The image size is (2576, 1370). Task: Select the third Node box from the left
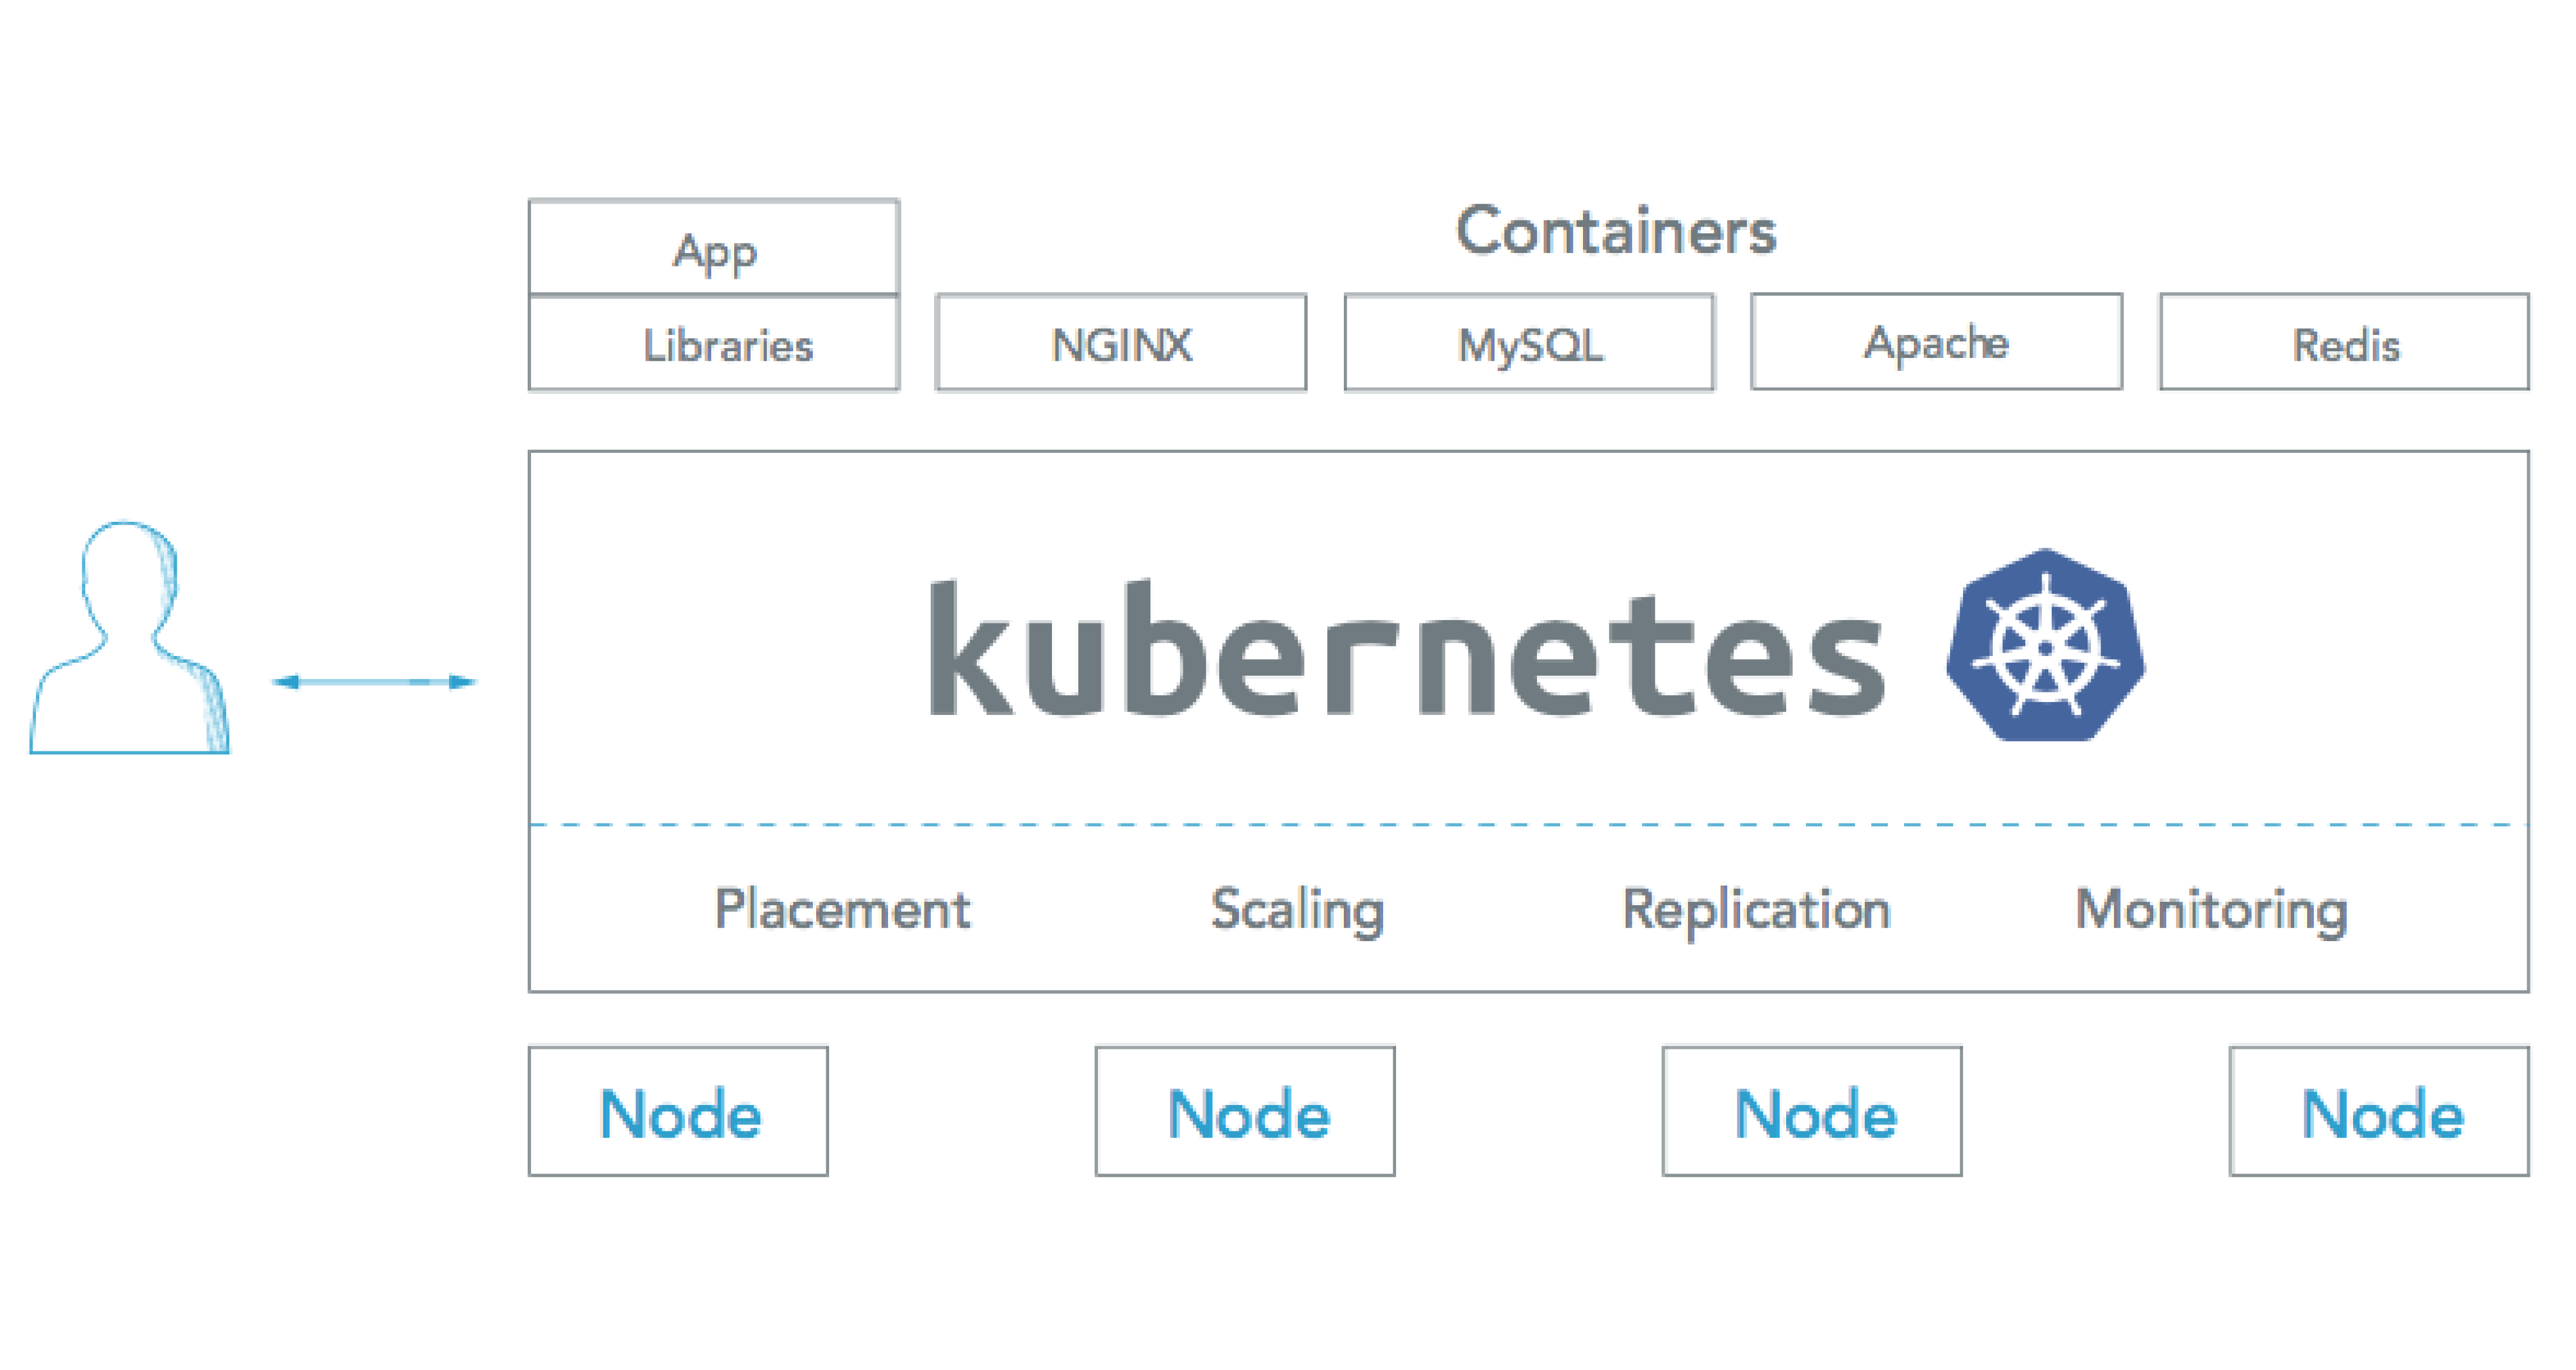pos(1812,1112)
